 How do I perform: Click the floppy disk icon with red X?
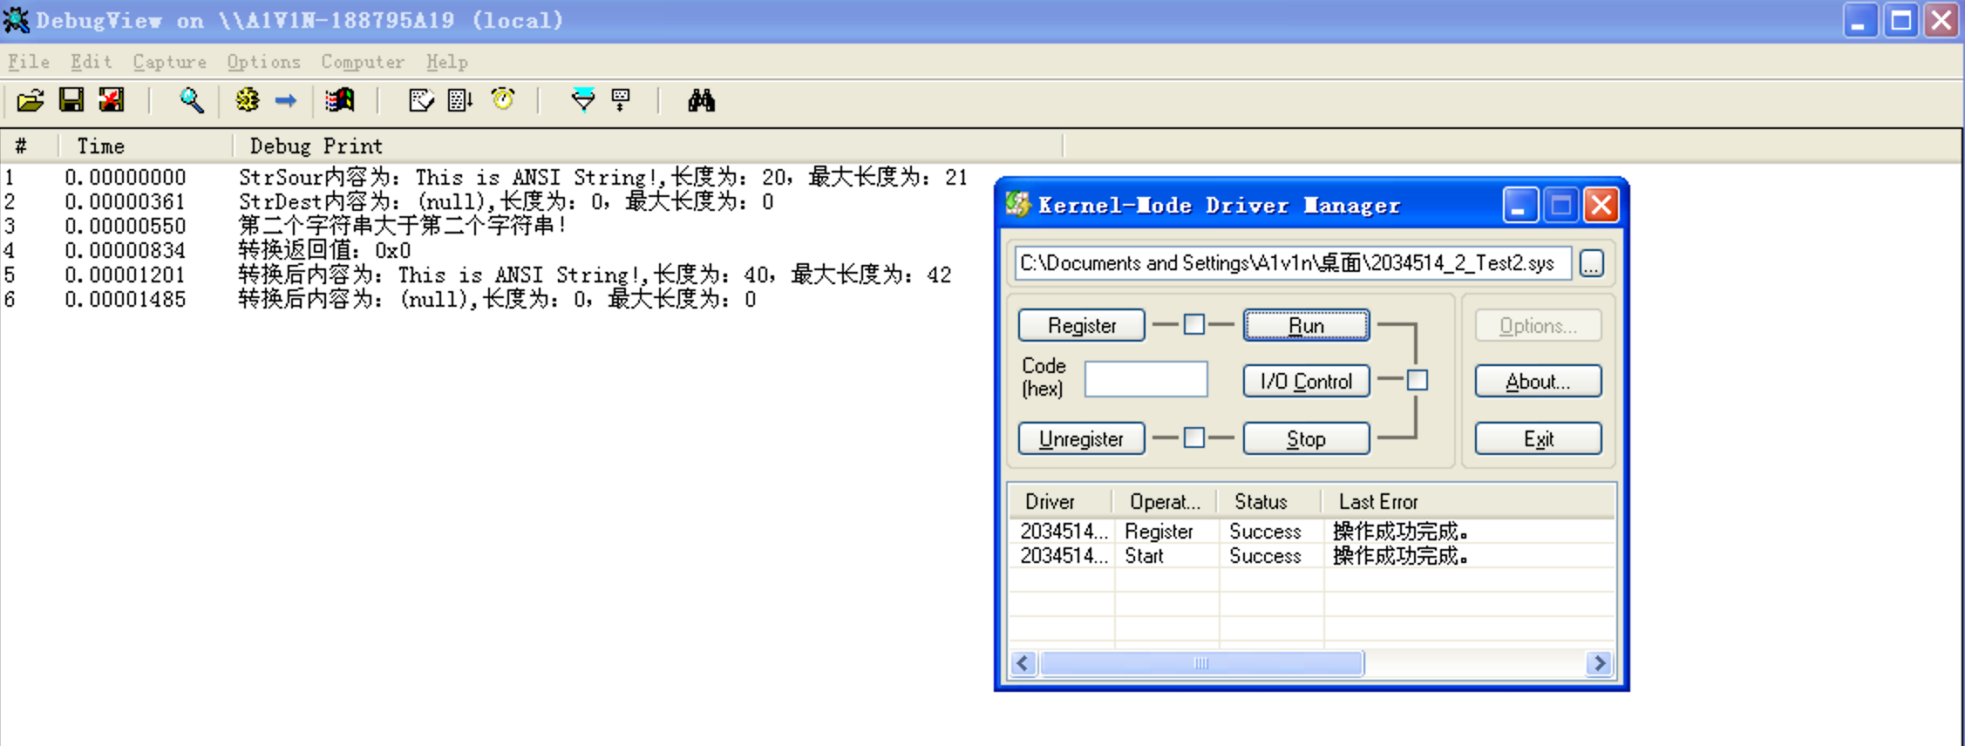112,101
